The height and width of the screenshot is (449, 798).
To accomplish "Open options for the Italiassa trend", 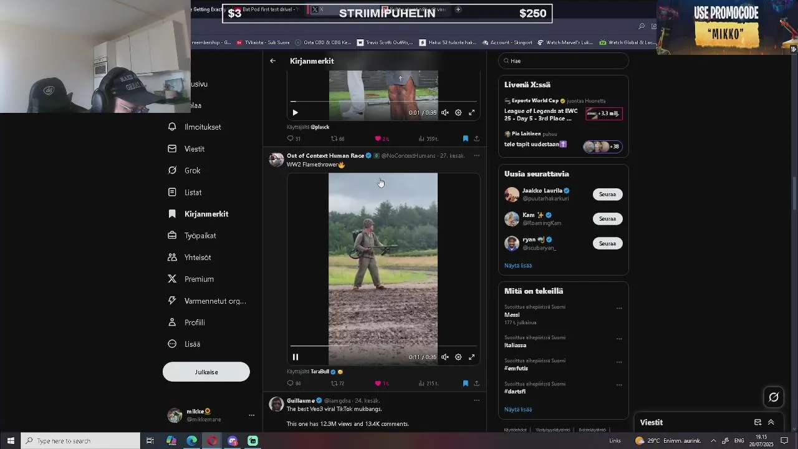I will point(619,339).
